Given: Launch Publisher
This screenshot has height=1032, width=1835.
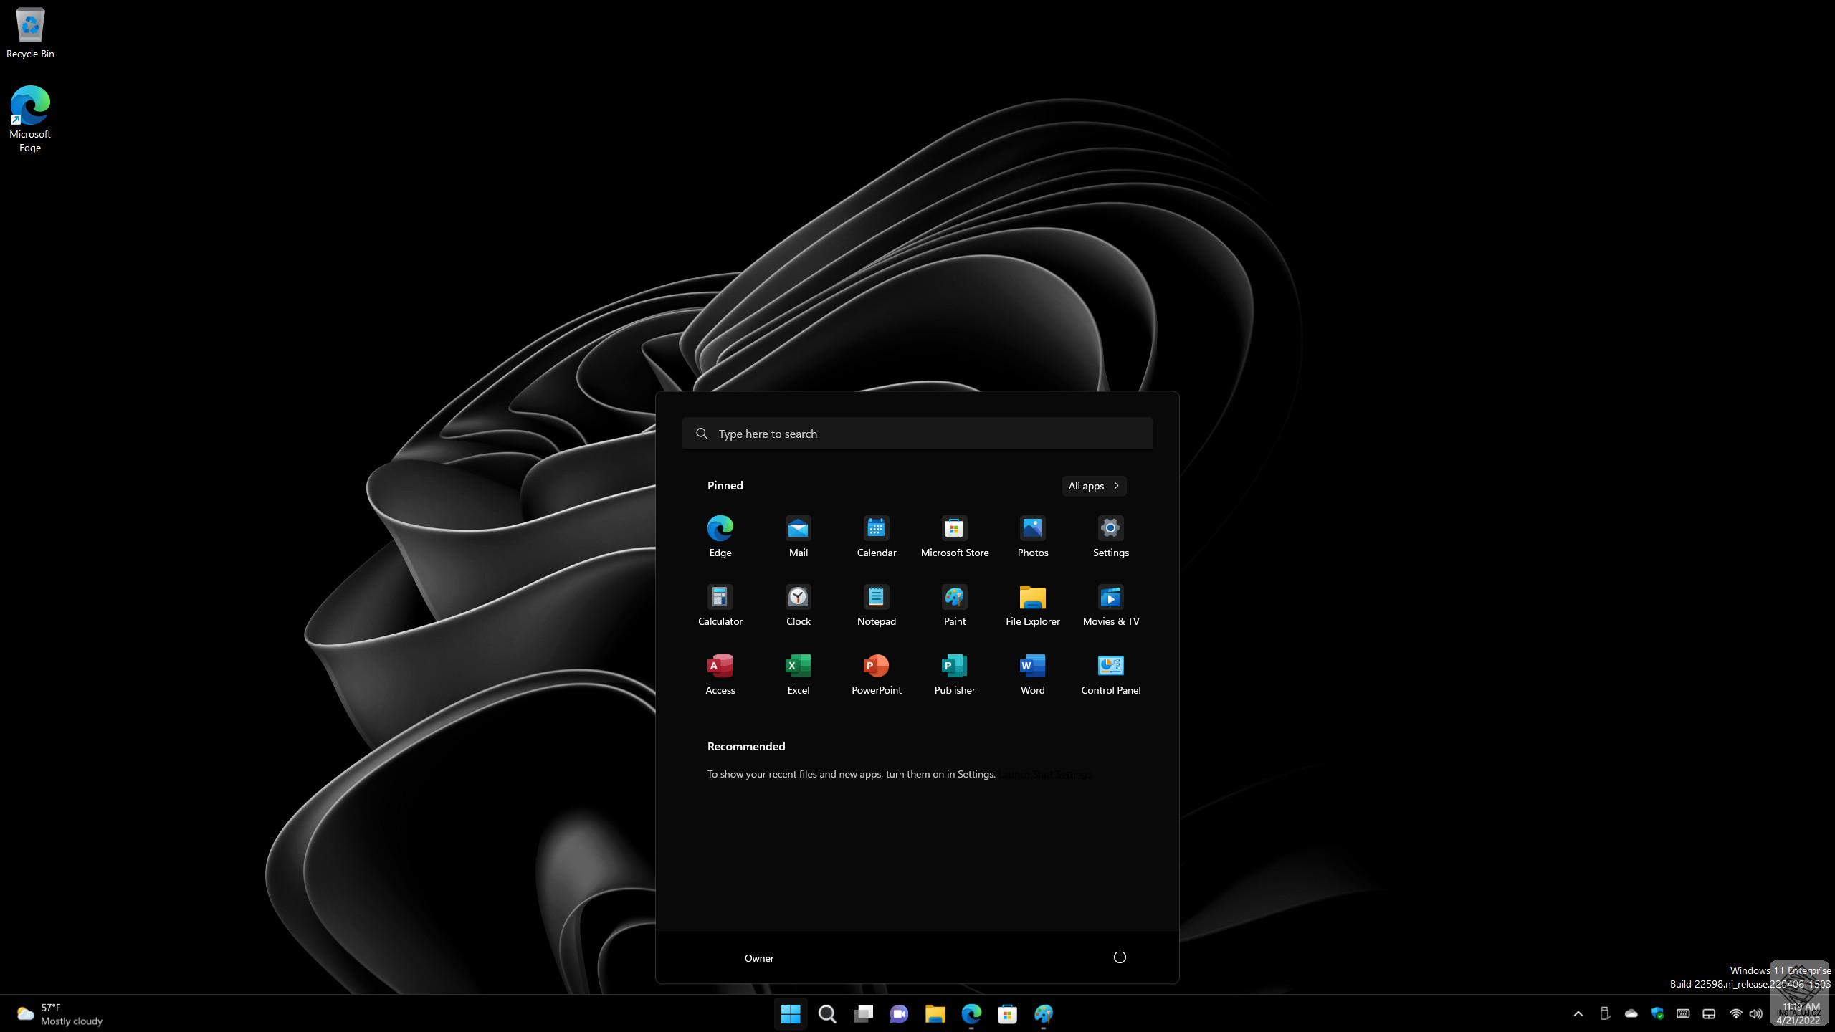Looking at the screenshot, I should 954,674.
